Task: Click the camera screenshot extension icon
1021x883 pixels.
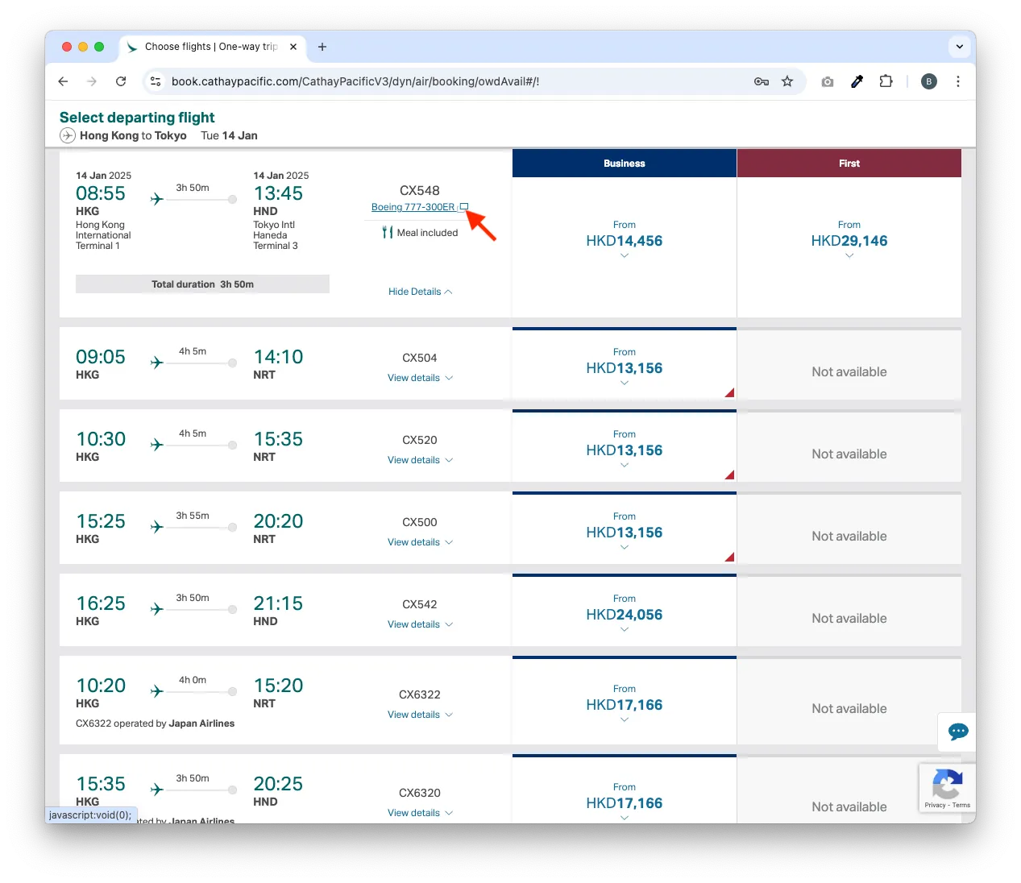Action: [x=827, y=81]
